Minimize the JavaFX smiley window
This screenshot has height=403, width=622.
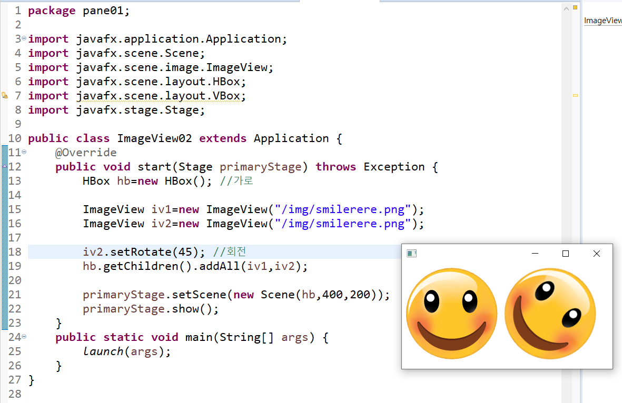pyautogui.click(x=535, y=254)
